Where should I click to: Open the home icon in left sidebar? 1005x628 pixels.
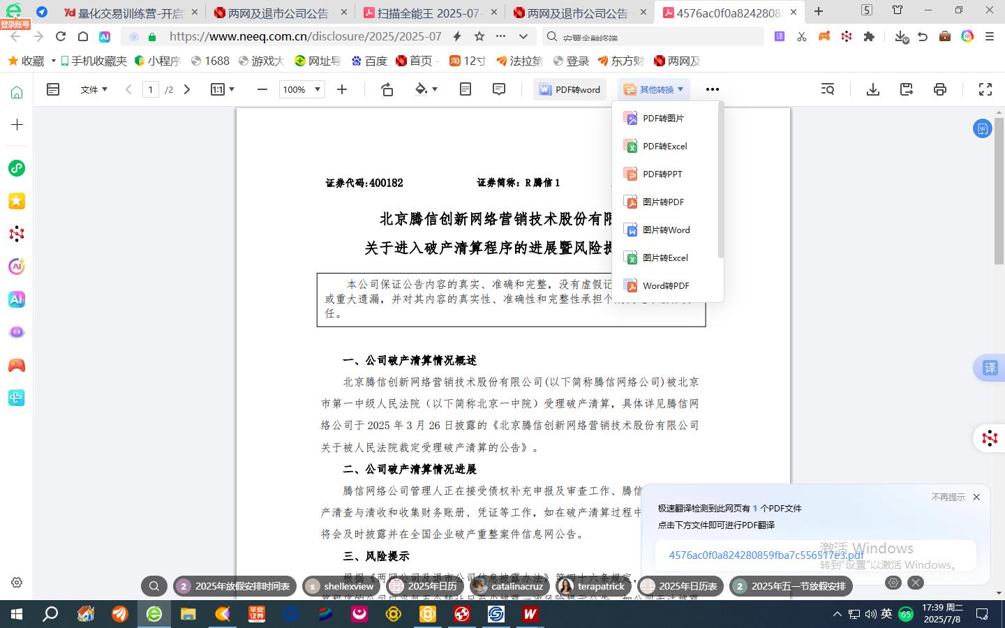coord(17,92)
